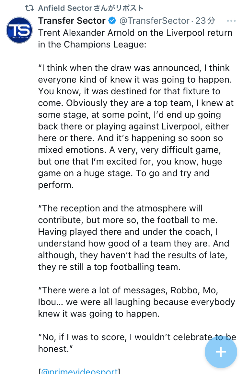The width and height of the screenshot is (243, 374).
Task: Click the line "The reception and the atmosphere will"
Action: point(120,208)
